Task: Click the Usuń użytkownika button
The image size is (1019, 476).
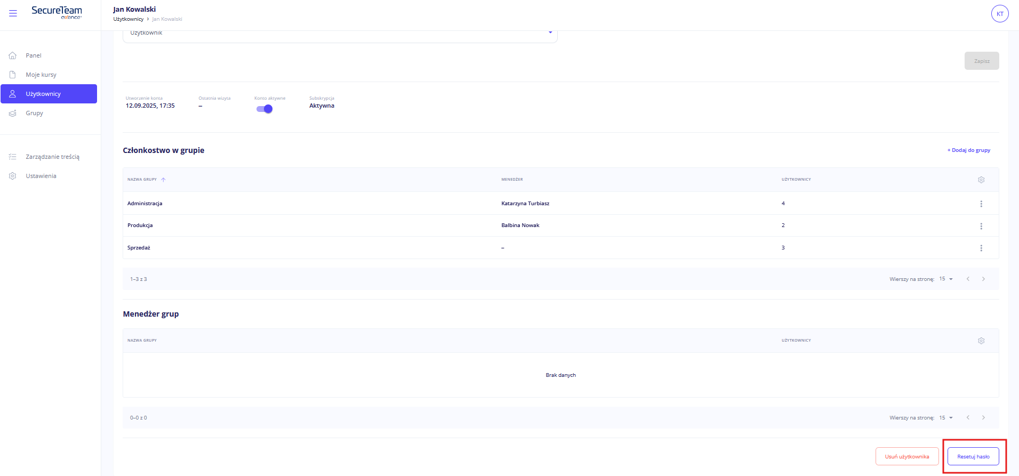Action: point(906,457)
